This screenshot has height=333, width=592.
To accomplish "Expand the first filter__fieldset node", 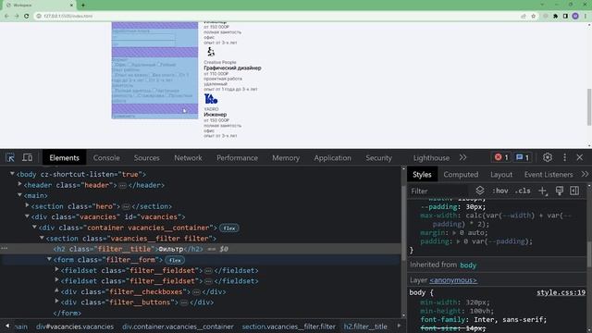I will (x=56, y=269).
